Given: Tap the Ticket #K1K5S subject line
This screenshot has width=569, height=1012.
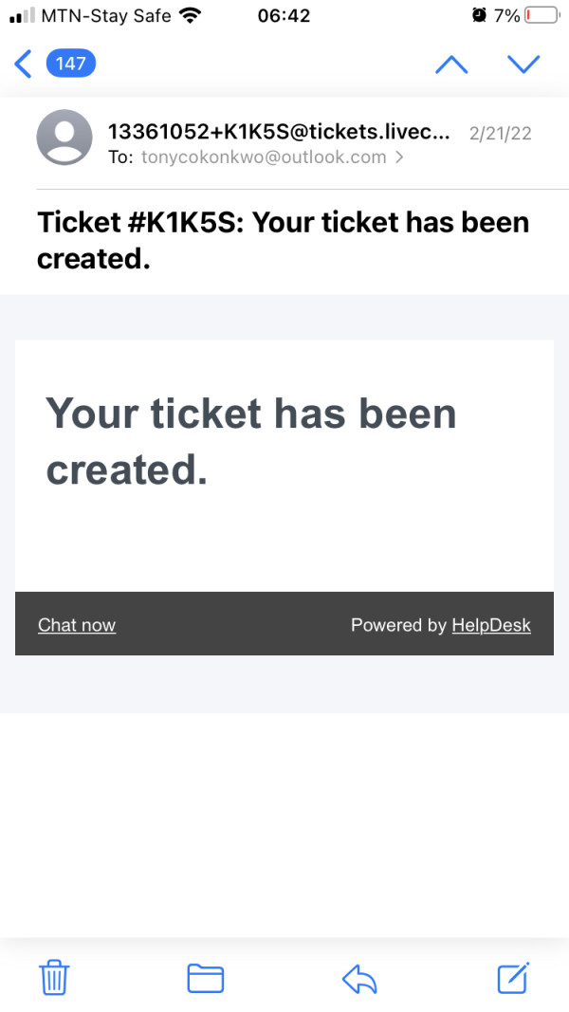Looking at the screenshot, I should (283, 240).
